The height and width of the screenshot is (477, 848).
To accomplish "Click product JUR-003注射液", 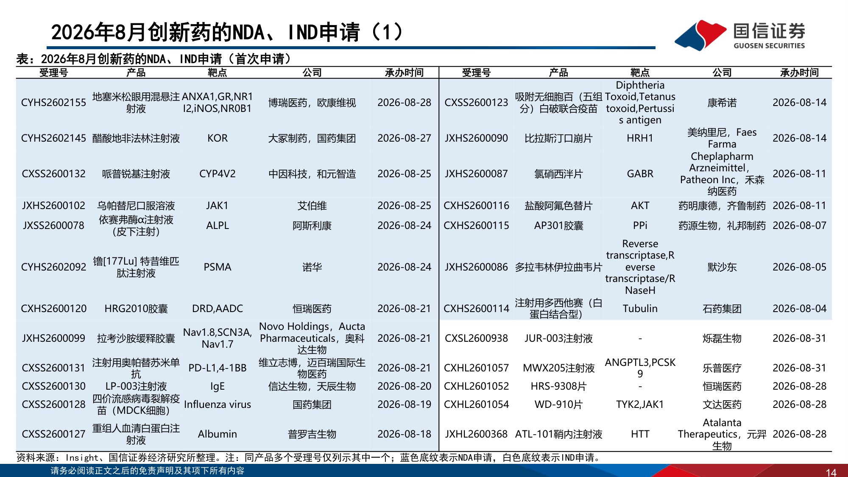I will click(558, 338).
